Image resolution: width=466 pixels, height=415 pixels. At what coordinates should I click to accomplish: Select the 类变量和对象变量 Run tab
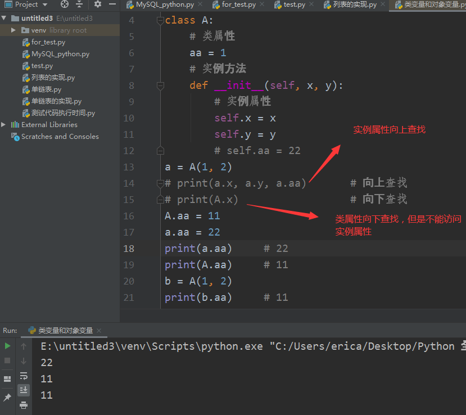point(65,331)
